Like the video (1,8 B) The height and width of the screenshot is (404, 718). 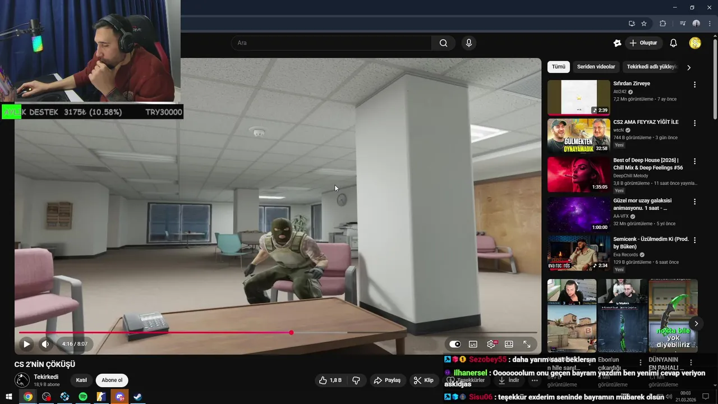[330, 380]
